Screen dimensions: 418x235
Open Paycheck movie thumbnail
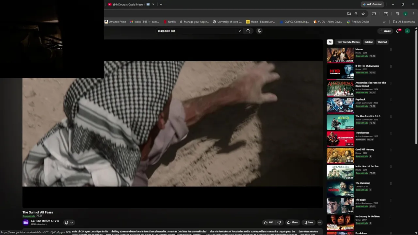click(x=340, y=105)
